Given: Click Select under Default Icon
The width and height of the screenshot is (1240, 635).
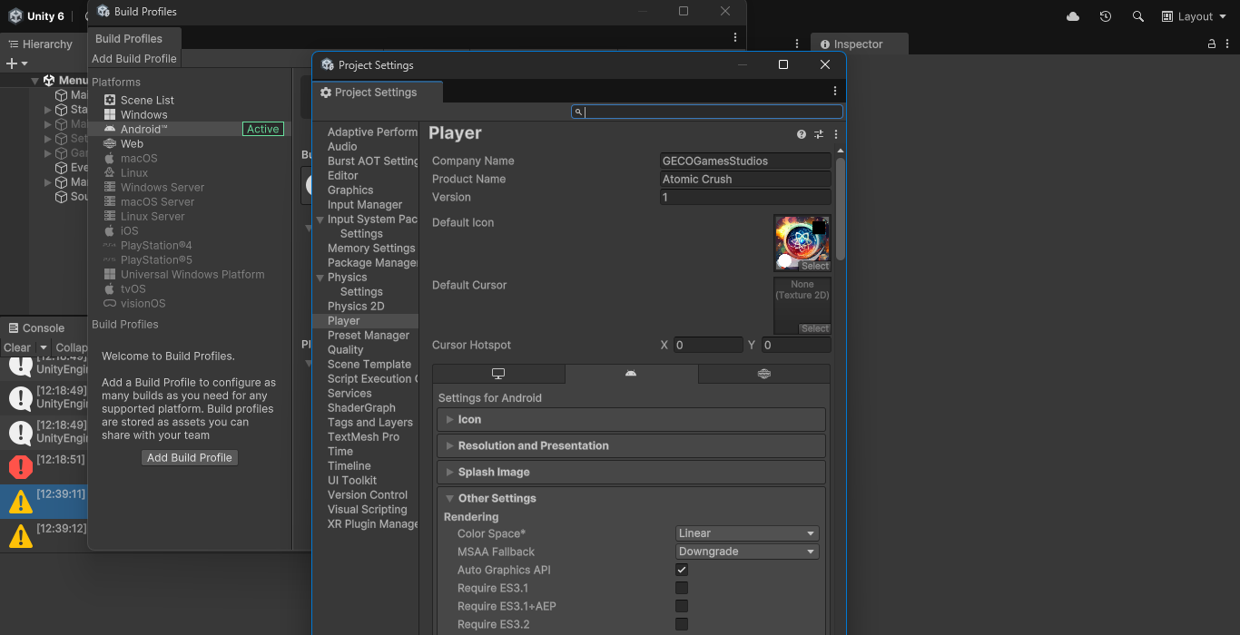Looking at the screenshot, I should coord(815,266).
